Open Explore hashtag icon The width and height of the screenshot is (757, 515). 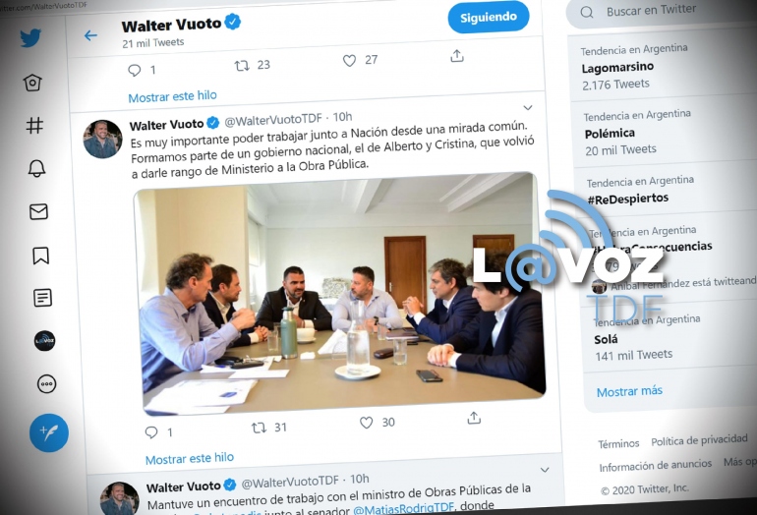34,126
